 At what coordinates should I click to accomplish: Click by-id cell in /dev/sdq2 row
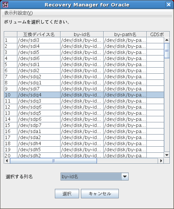pyautogui.click(x=82, y=77)
